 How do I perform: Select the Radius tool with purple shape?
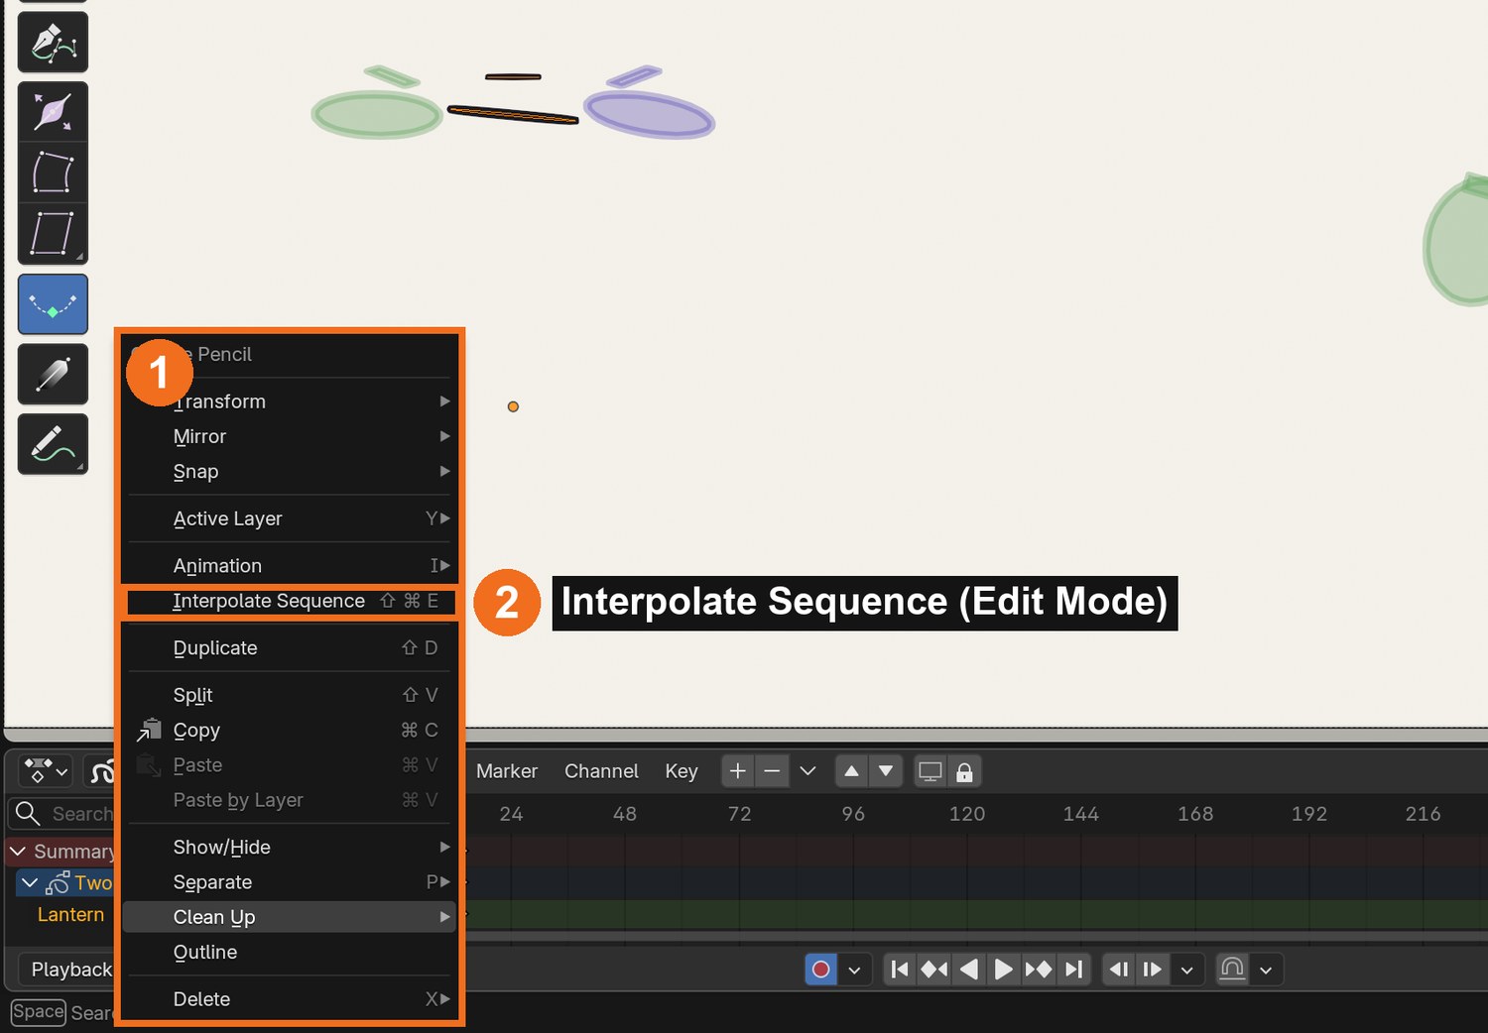pos(53,112)
